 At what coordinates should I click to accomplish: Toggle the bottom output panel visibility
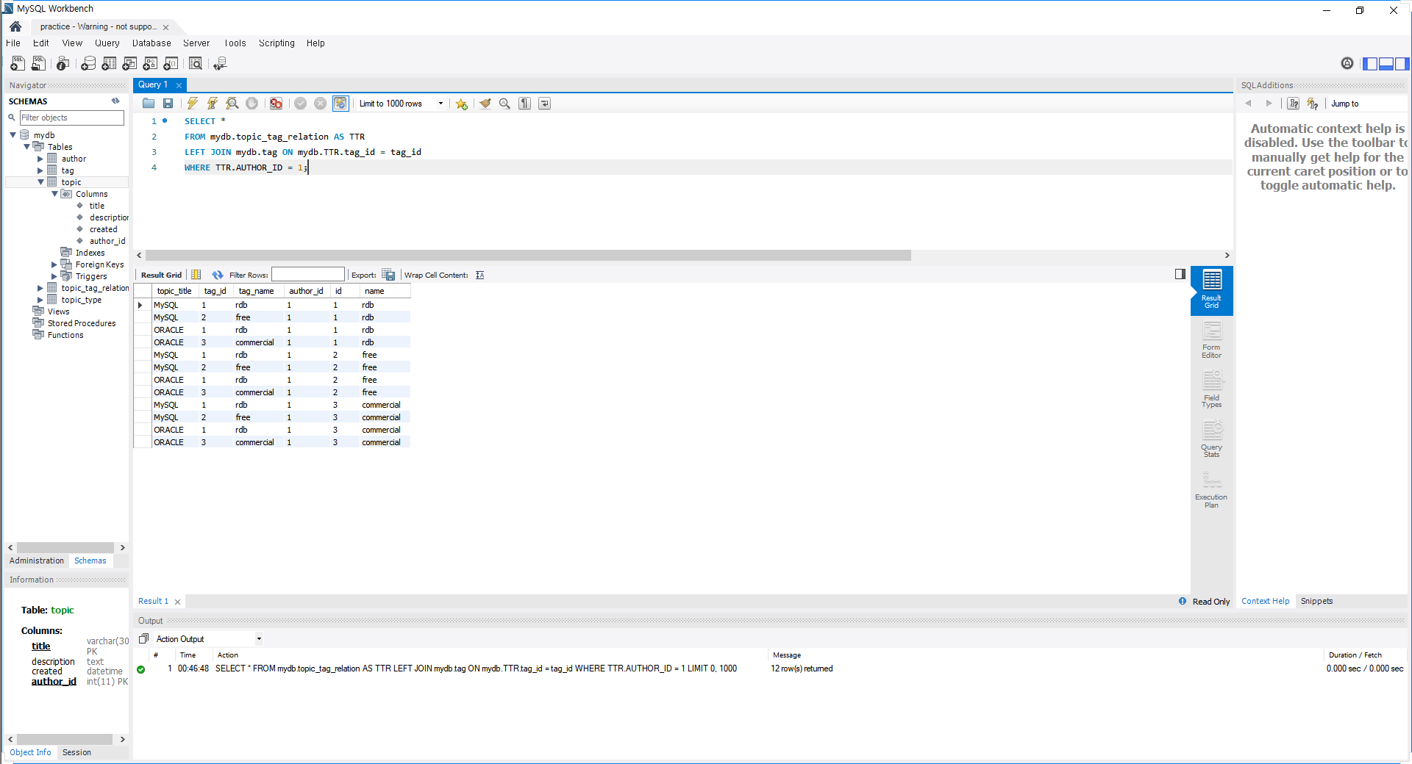1386,64
